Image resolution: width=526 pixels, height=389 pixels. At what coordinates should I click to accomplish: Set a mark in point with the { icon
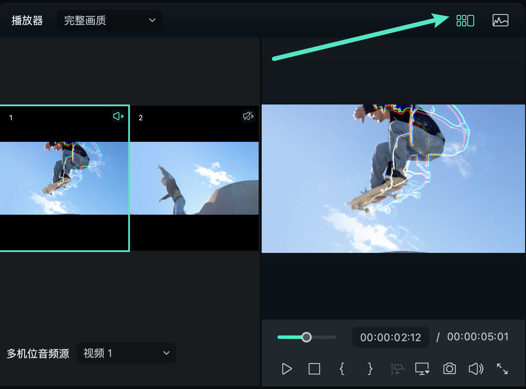click(x=342, y=369)
